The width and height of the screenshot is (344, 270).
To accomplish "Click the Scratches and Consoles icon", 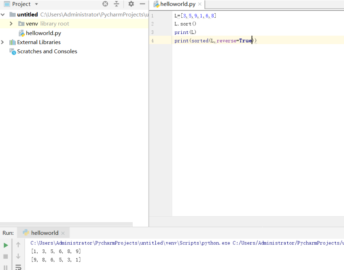I will pyautogui.click(x=13, y=51).
